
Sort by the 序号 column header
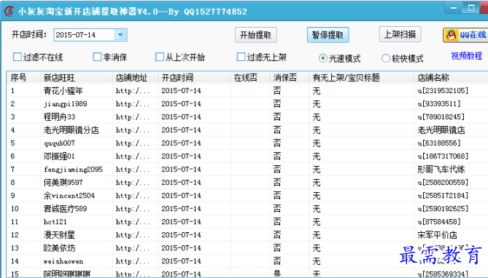tap(24, 78)
